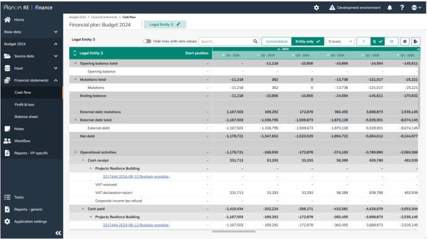Go to Home in sidebar

19,19
